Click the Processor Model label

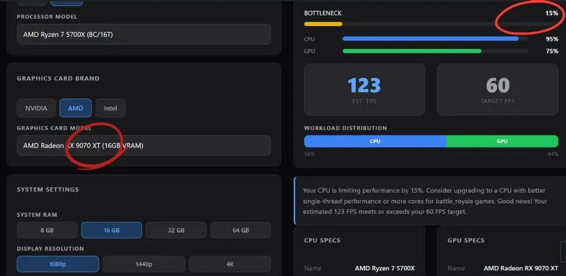pyautogui.click(x=47, y=16)
